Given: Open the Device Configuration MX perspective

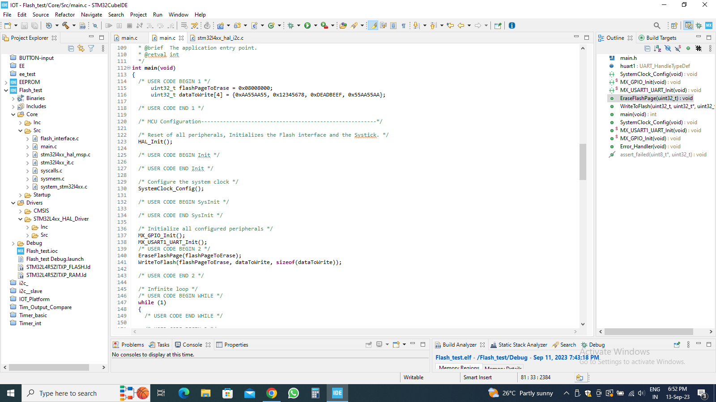Looking at the screenshot, I should pyautogui.click(x=709, y=25).
